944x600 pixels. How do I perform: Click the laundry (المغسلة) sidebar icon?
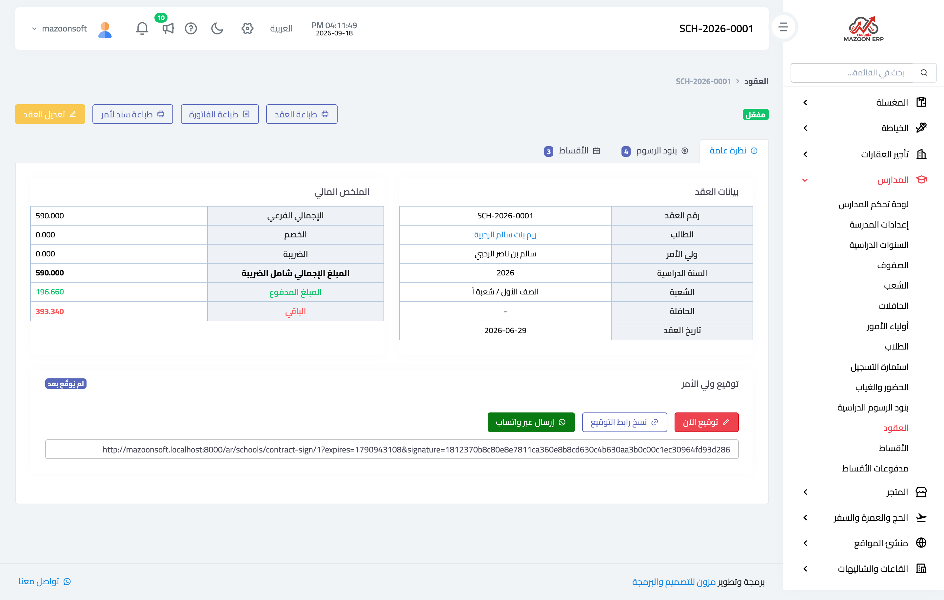tap(921, 102)
